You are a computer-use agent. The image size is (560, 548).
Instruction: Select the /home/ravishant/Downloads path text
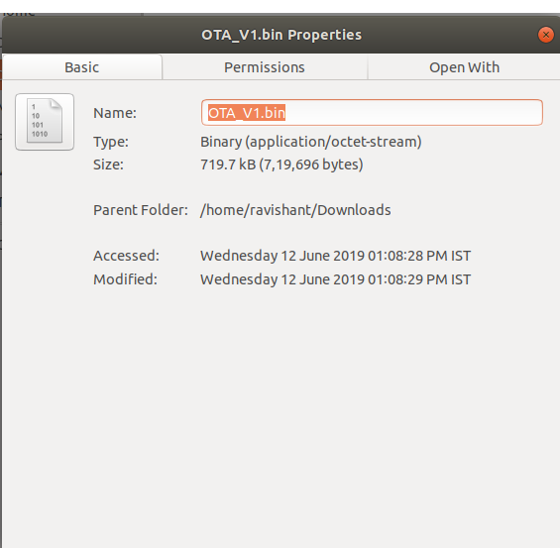295,210
